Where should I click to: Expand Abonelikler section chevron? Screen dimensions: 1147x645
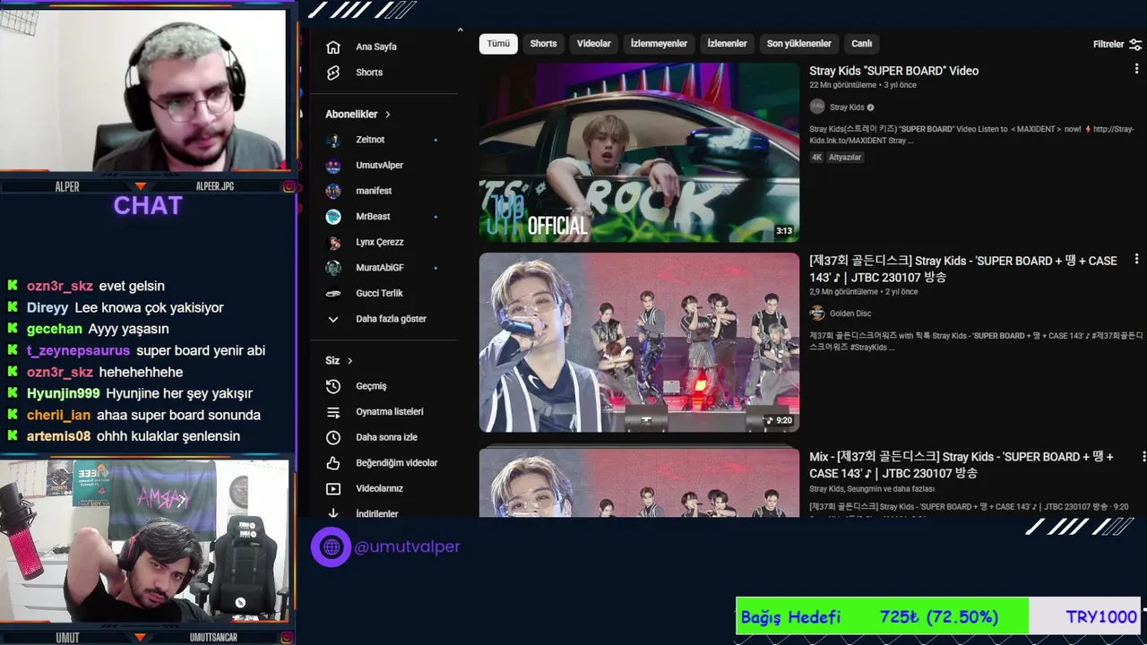(388, 115)
